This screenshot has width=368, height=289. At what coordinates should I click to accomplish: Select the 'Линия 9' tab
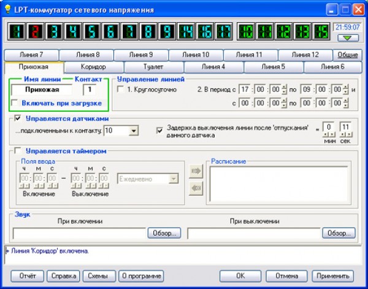(x=141, y=55)
